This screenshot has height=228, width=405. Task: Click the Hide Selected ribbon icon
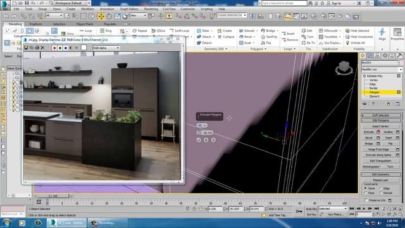tap(347, 30)
